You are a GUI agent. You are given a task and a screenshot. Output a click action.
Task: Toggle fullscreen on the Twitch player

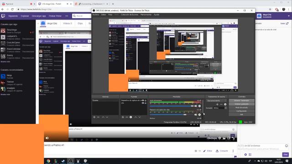click(233, 138)
